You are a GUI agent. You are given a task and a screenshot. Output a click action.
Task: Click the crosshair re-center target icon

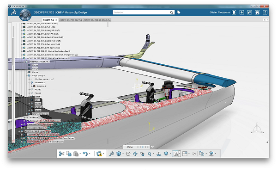tap(128, 154)
